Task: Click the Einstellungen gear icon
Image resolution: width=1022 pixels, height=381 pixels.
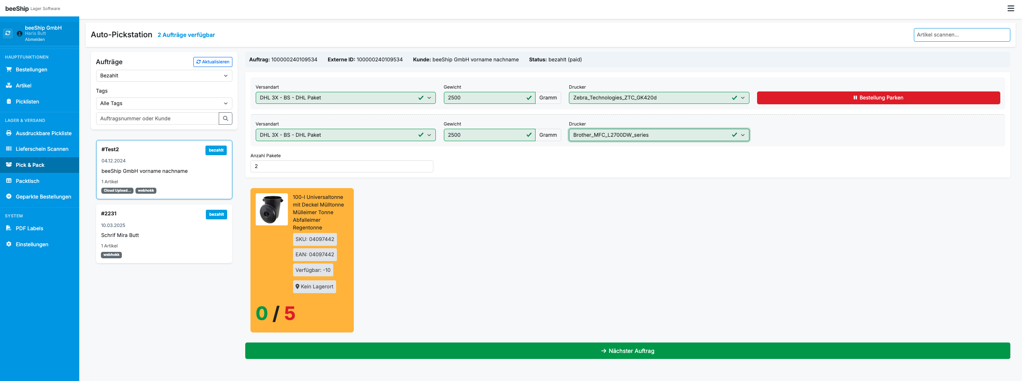Action: tap(9, 244)
